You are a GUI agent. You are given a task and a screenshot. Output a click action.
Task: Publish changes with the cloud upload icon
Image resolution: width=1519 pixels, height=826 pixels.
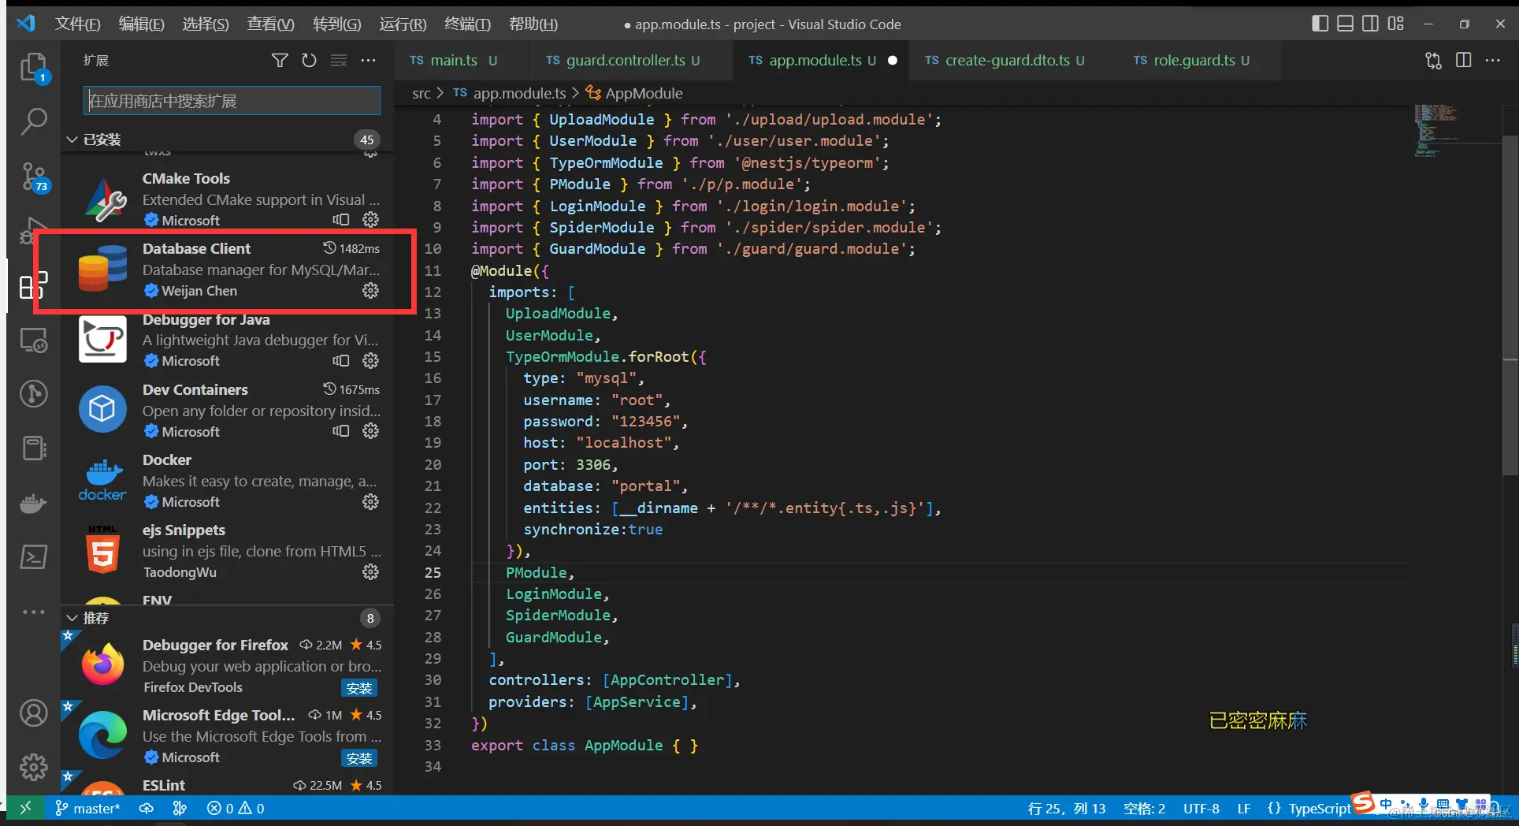(x=147, y=808)
